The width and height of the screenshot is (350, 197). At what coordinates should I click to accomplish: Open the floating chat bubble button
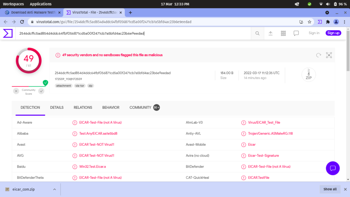click(333, 168)
